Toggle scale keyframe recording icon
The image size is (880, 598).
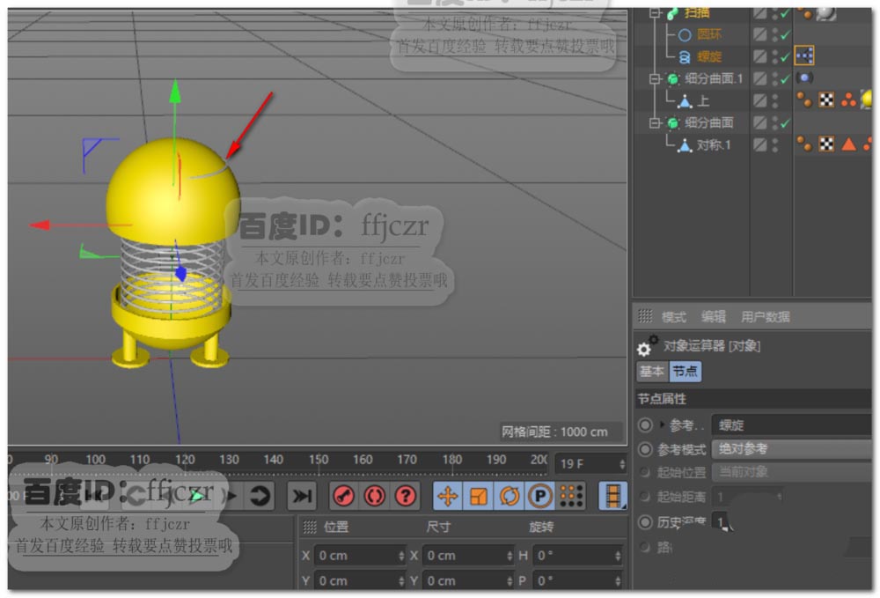click(478, 496)
